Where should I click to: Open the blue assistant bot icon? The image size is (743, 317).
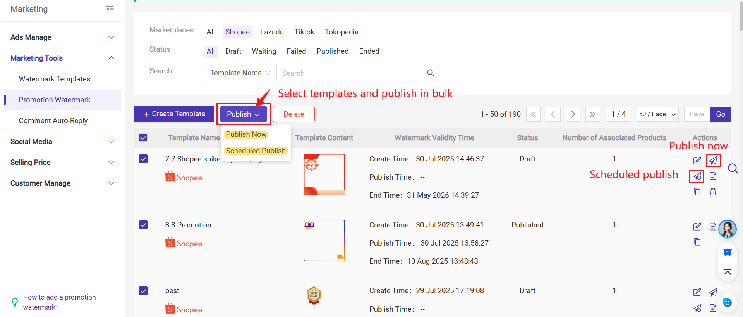(728, 302)
